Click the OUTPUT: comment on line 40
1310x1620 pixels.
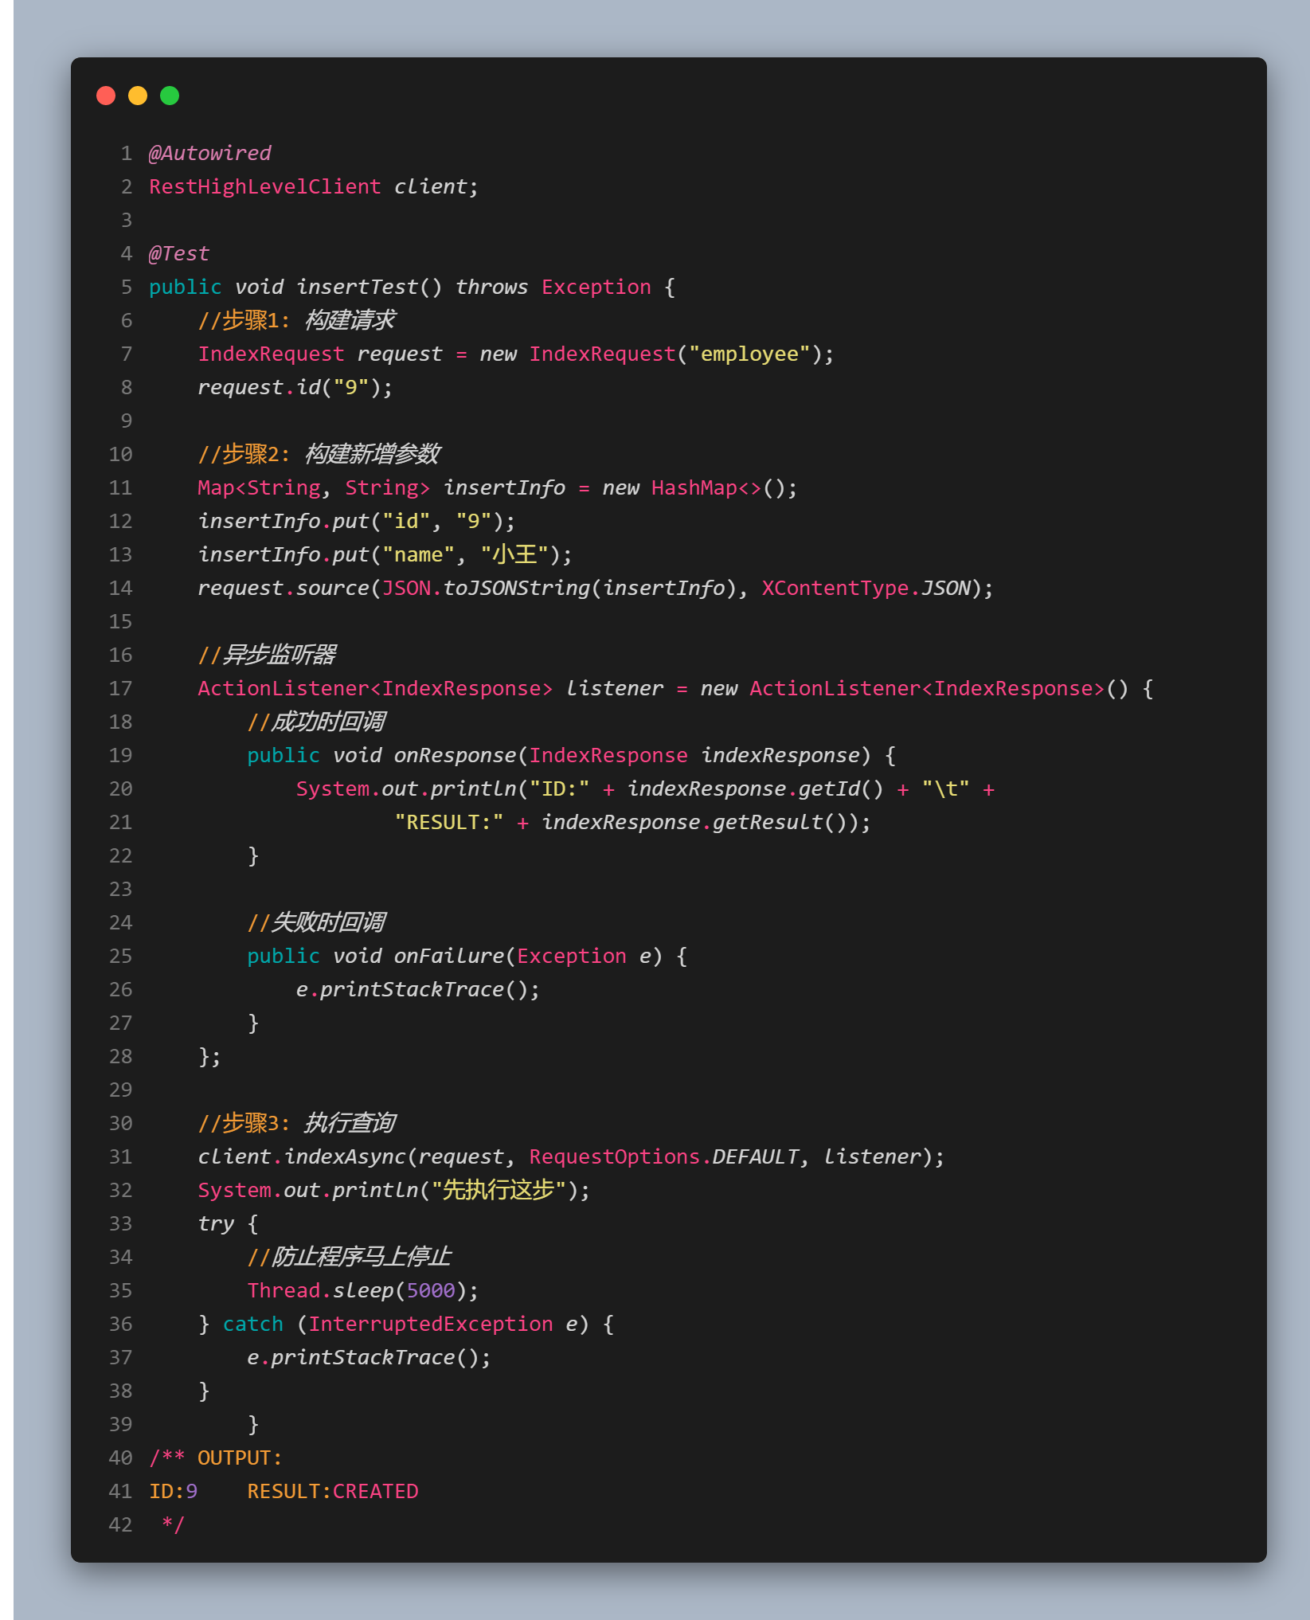[240, 1458]
